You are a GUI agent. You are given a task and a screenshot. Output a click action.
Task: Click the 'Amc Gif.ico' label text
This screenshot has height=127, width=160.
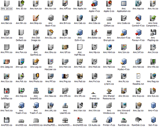pyautogui.click(x=65, y=52)
